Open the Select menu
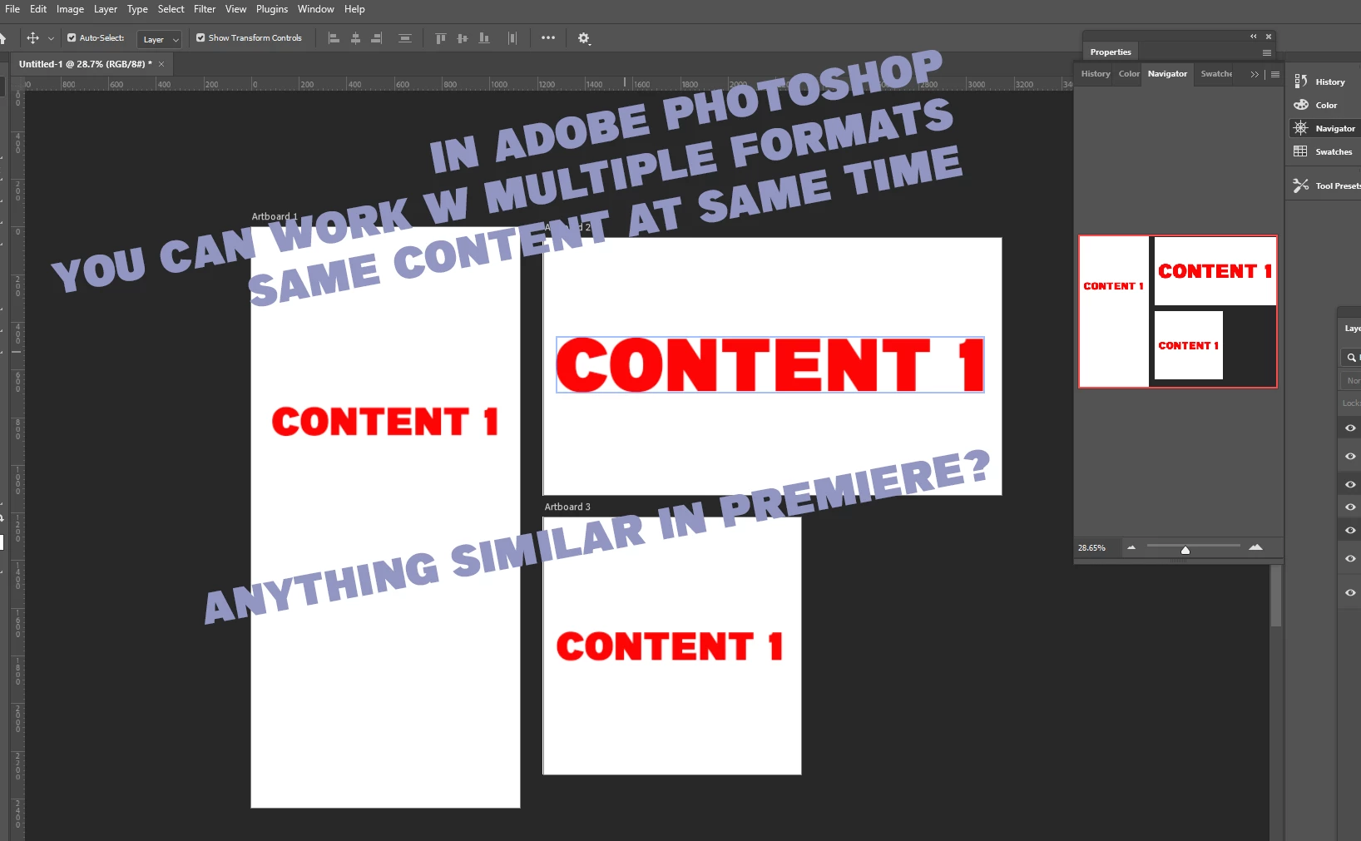 pyautogui.click(x=171, y=9)
